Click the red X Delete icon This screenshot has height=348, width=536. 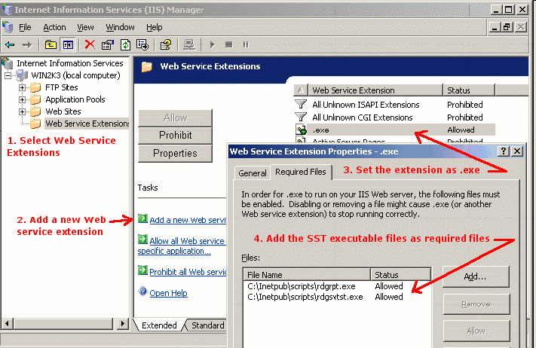[90, 44]
